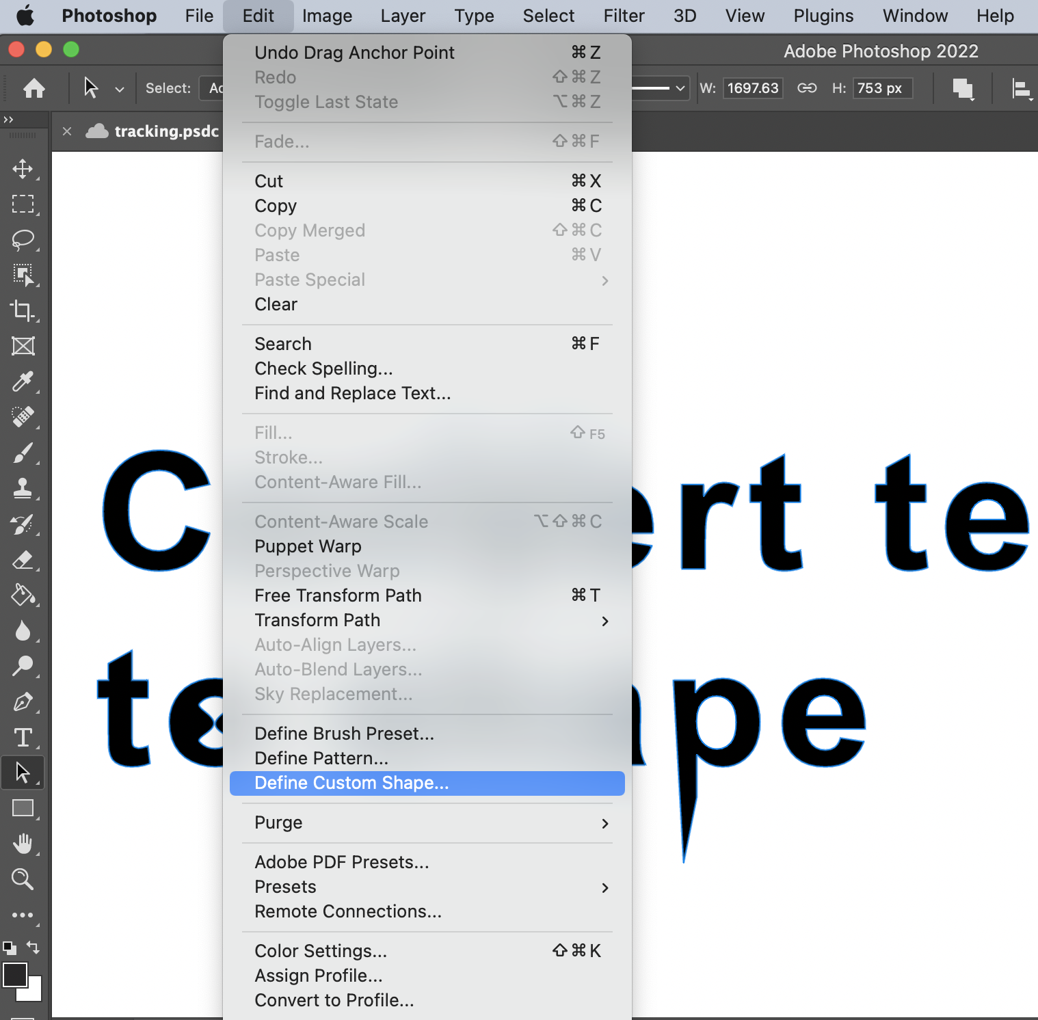
Task: Toggle link between width and height
Action: click(807, 88)
